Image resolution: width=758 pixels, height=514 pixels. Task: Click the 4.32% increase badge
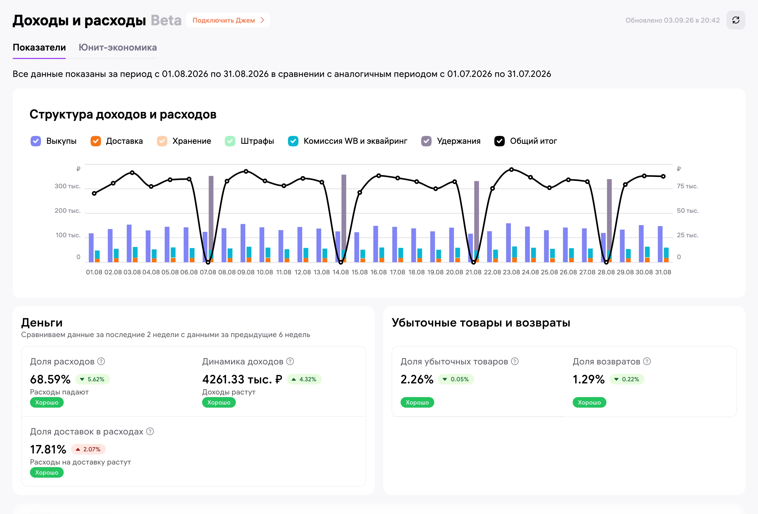304,379
